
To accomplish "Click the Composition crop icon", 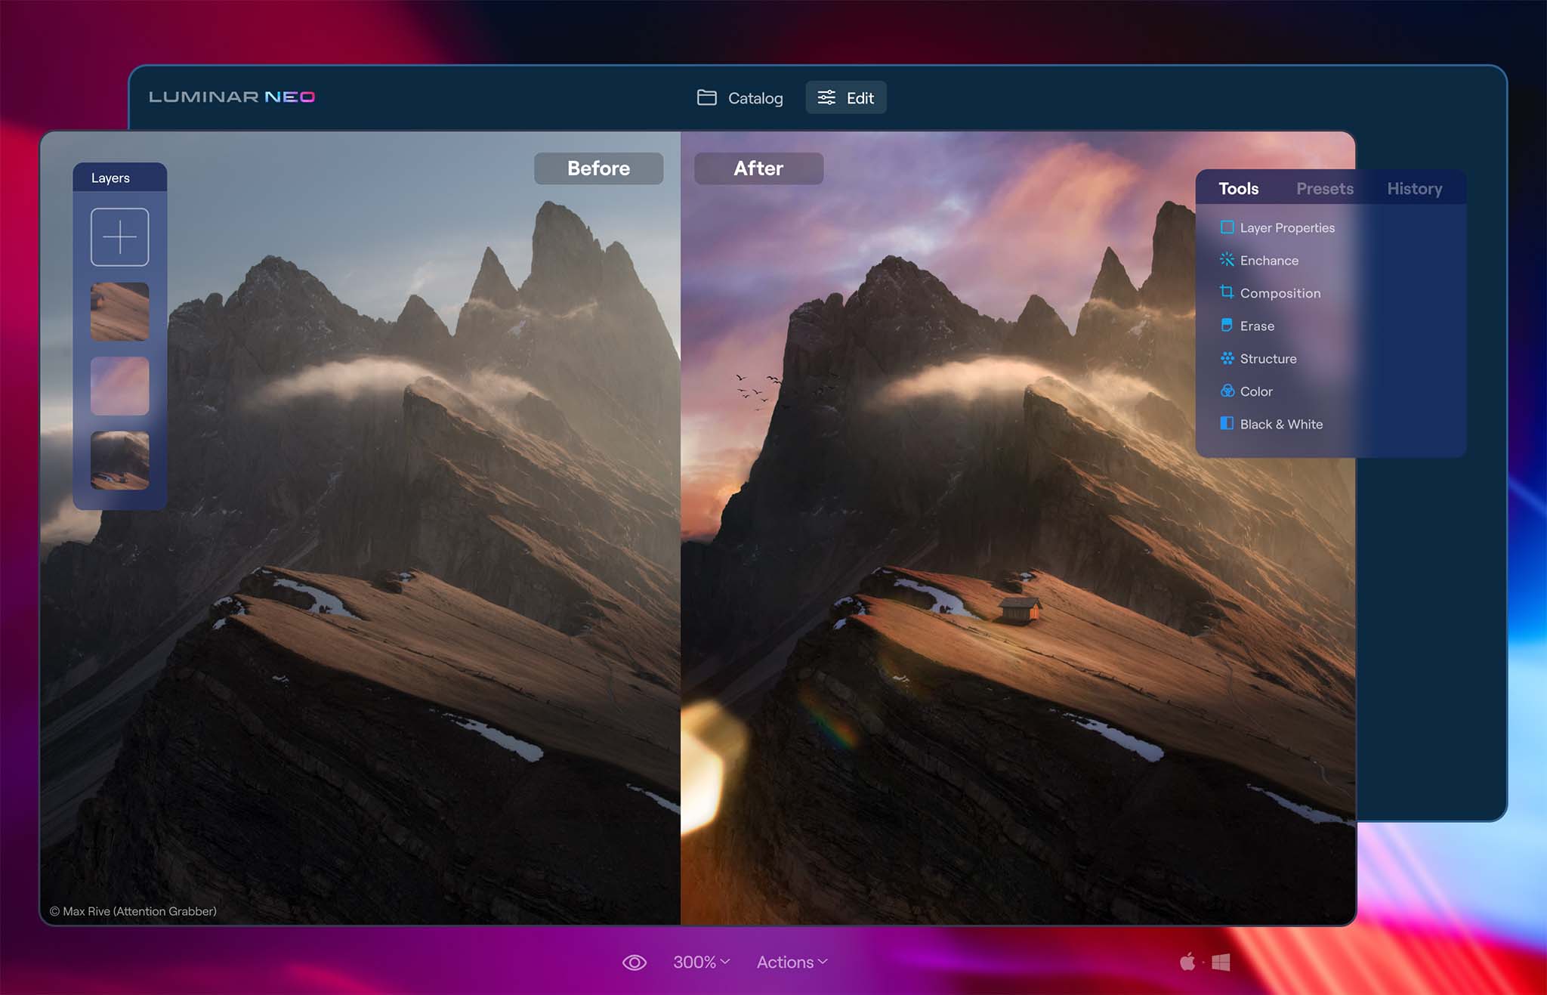I will [x=1227, y=292].
